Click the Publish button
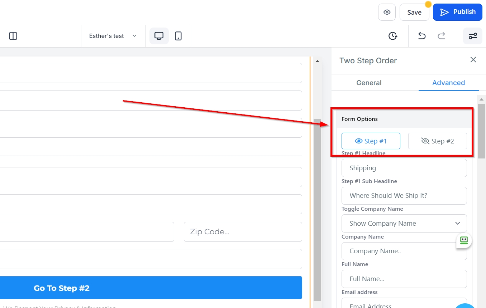Screen dimensions: 486x308 click(x=457, y=12)
